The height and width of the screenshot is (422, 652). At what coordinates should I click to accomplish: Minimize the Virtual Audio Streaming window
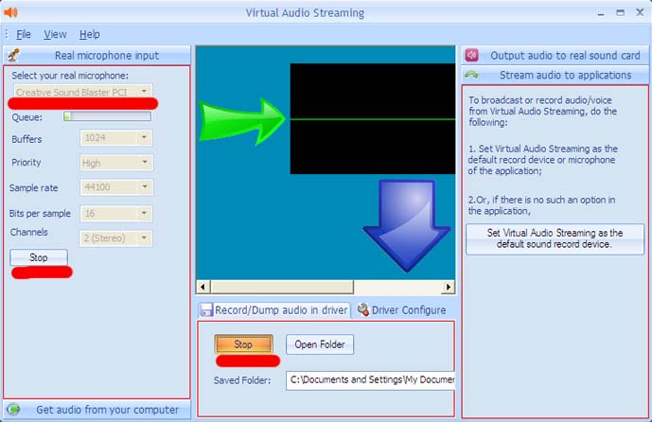tap(601, 13)
